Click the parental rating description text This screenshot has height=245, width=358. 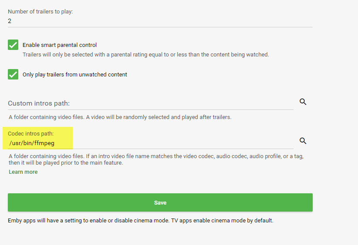tap(145, 55)
